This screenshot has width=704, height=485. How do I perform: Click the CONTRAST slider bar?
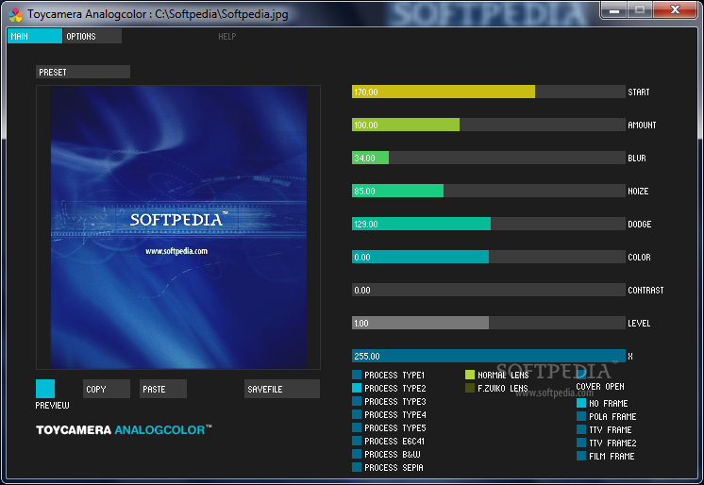click(x=489, y=290)
